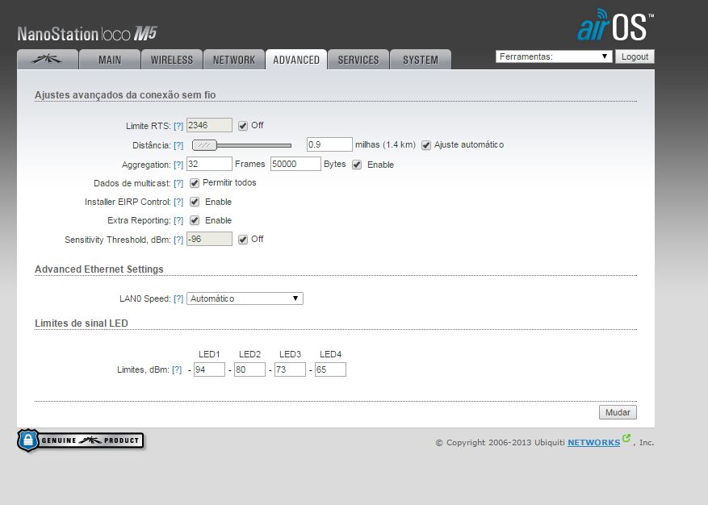The height and width of the screenshot is (505, 708).
Task: Click the Distância slider handle
Action: (x=204, y=145)
